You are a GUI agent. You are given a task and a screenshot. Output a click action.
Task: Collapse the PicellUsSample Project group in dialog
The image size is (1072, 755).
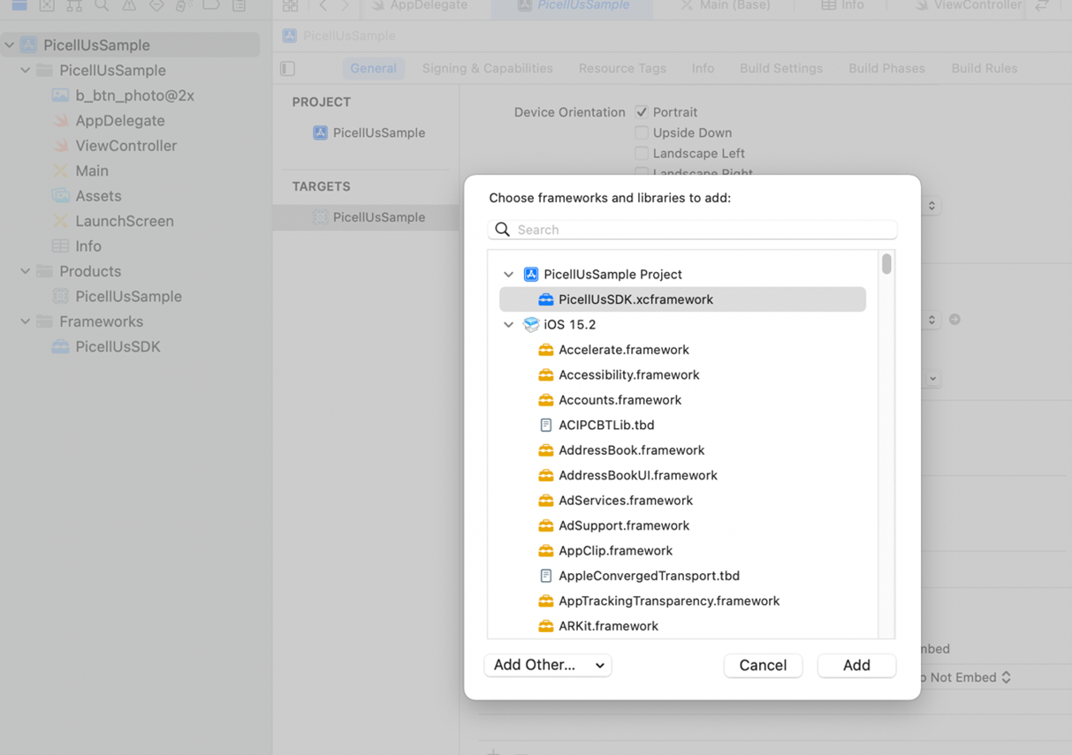click(508, 275)
